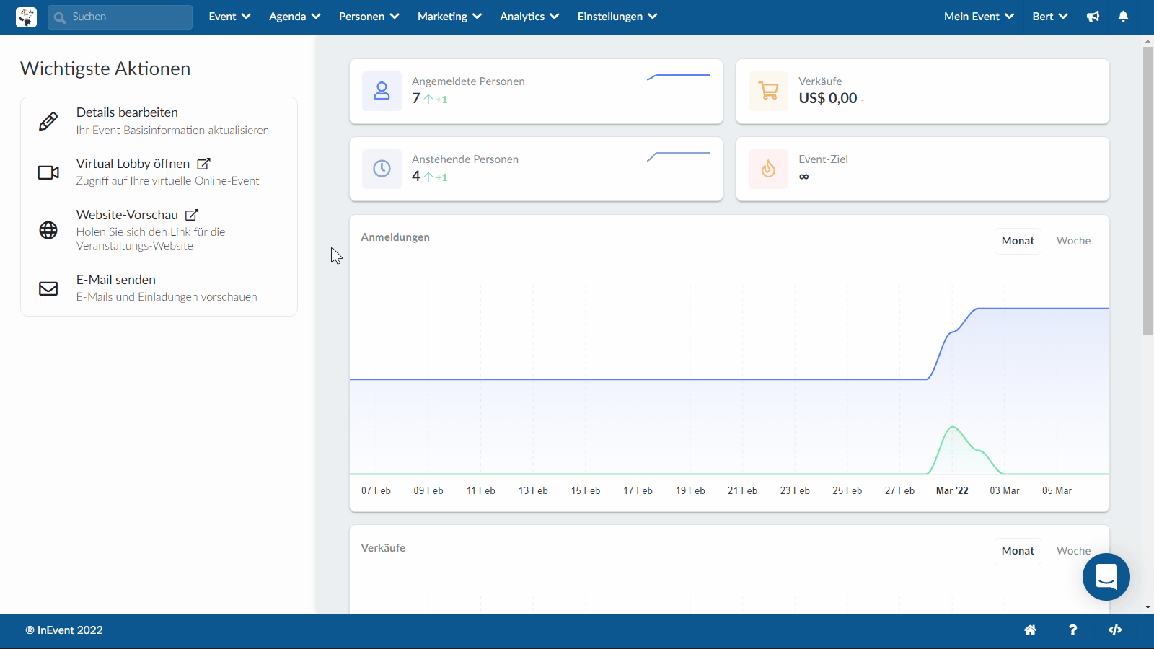1154x649 pixels.
Task: Open the Bert user dropdown
Action: [x=1049, y=17]
